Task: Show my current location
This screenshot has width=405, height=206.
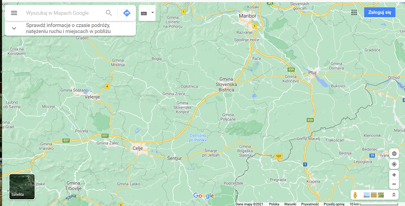Action: point(394,164)
